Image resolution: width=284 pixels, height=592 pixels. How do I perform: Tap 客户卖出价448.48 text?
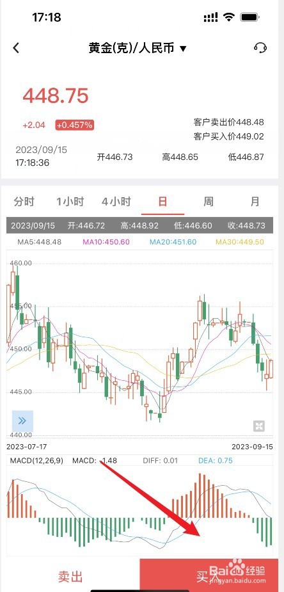pyautogui.click(x=228, y=122)
